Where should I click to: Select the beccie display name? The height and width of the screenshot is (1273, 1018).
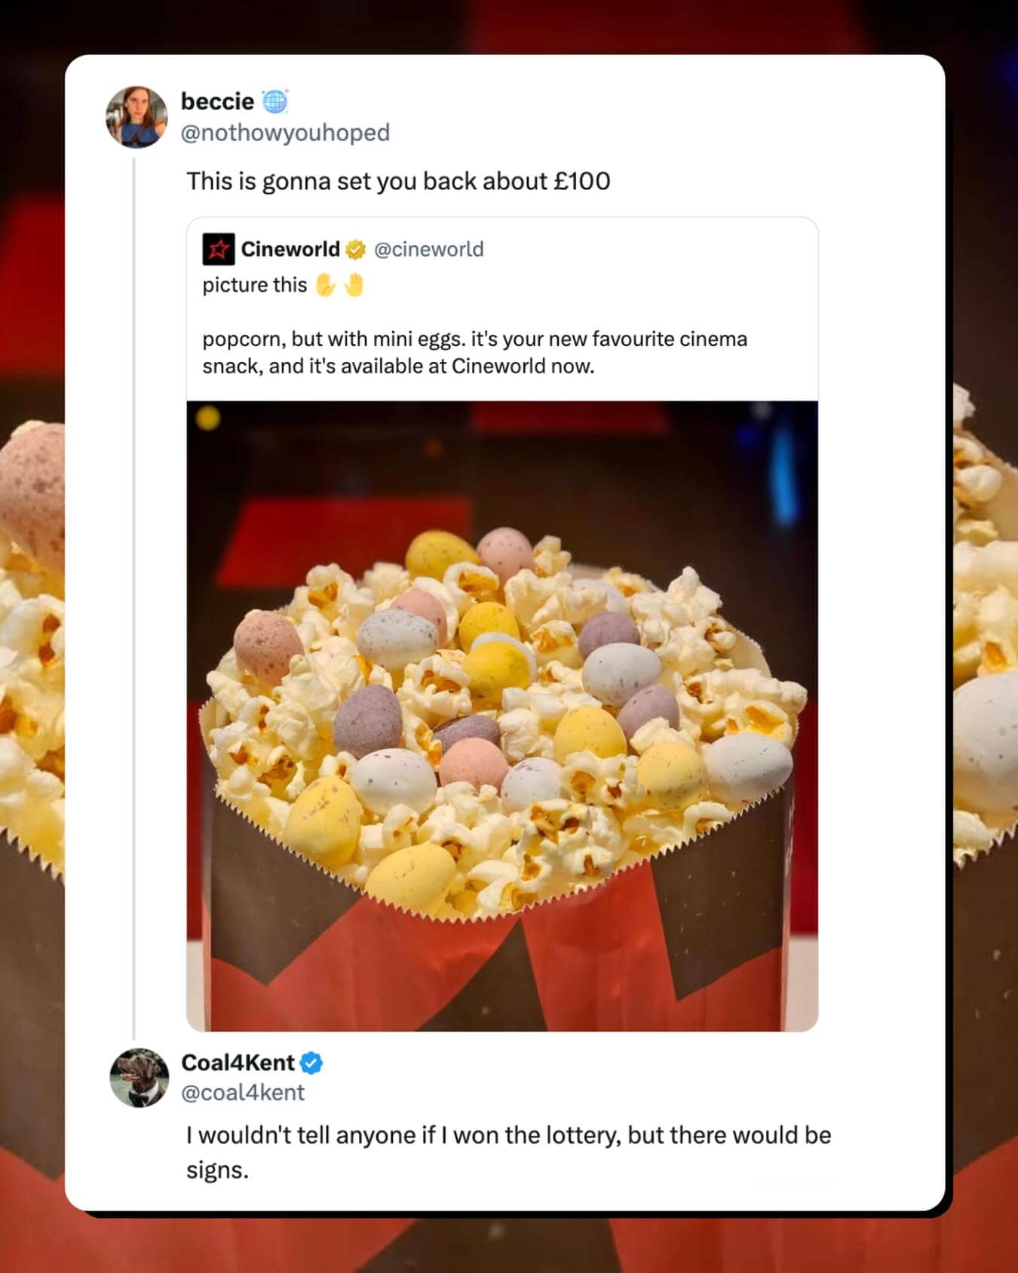(217, 101)
